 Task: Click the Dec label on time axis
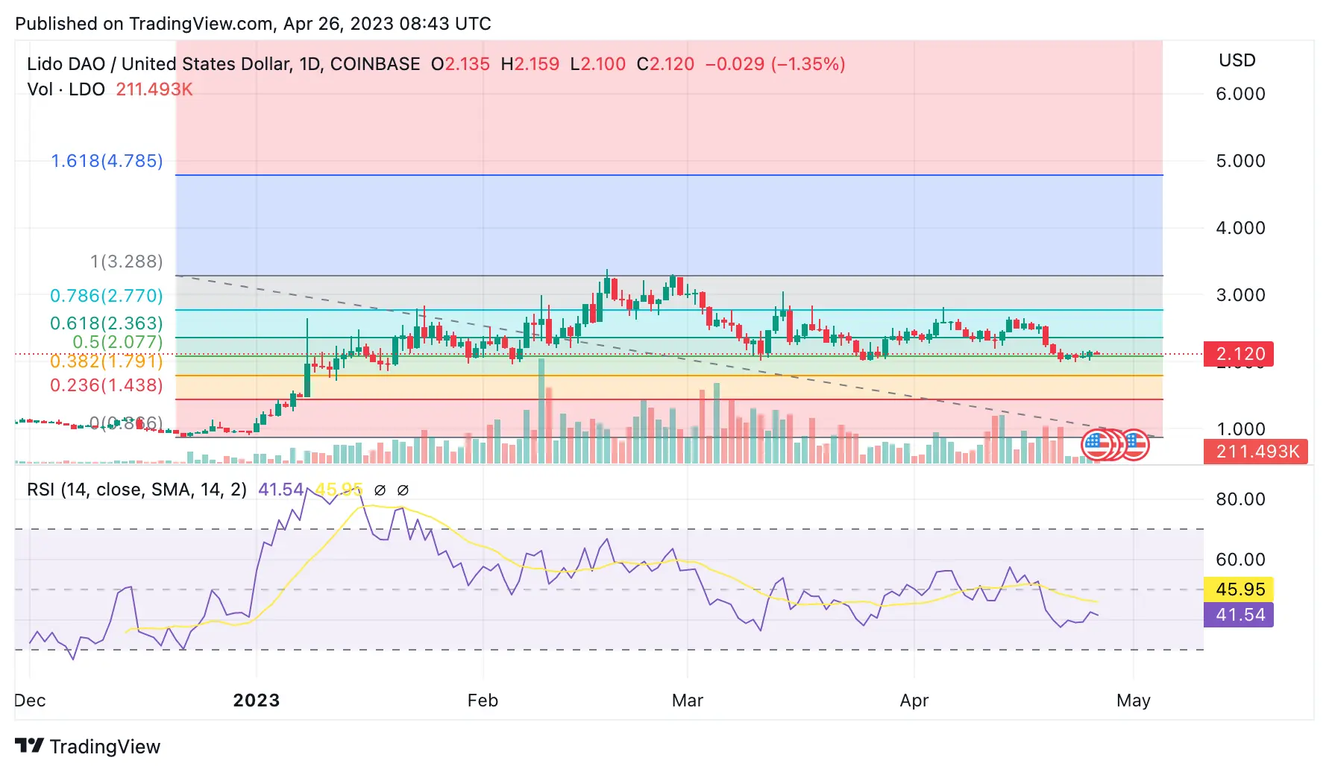(30, 700)
